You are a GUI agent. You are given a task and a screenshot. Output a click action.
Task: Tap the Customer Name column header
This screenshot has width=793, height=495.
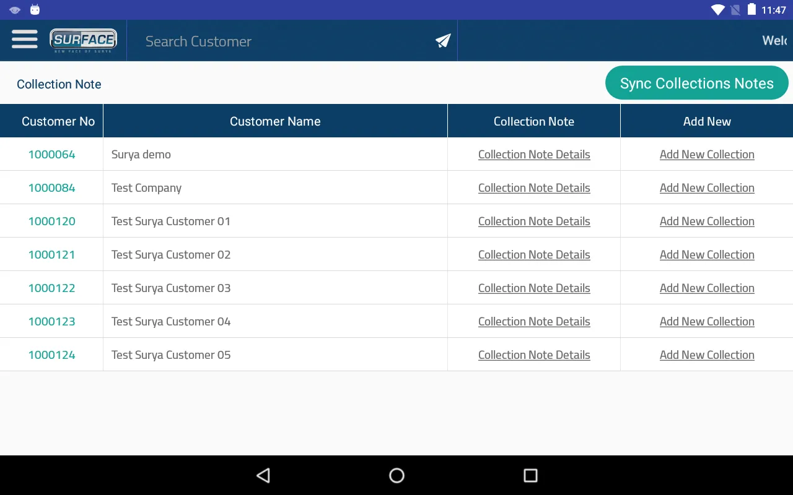pos(275,121)
